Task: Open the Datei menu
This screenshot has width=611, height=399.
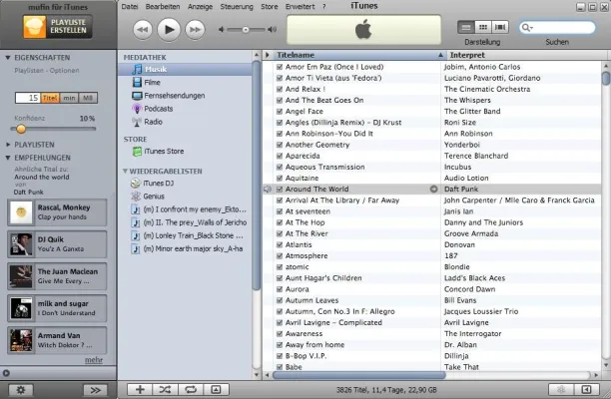Action: point(130,7)
